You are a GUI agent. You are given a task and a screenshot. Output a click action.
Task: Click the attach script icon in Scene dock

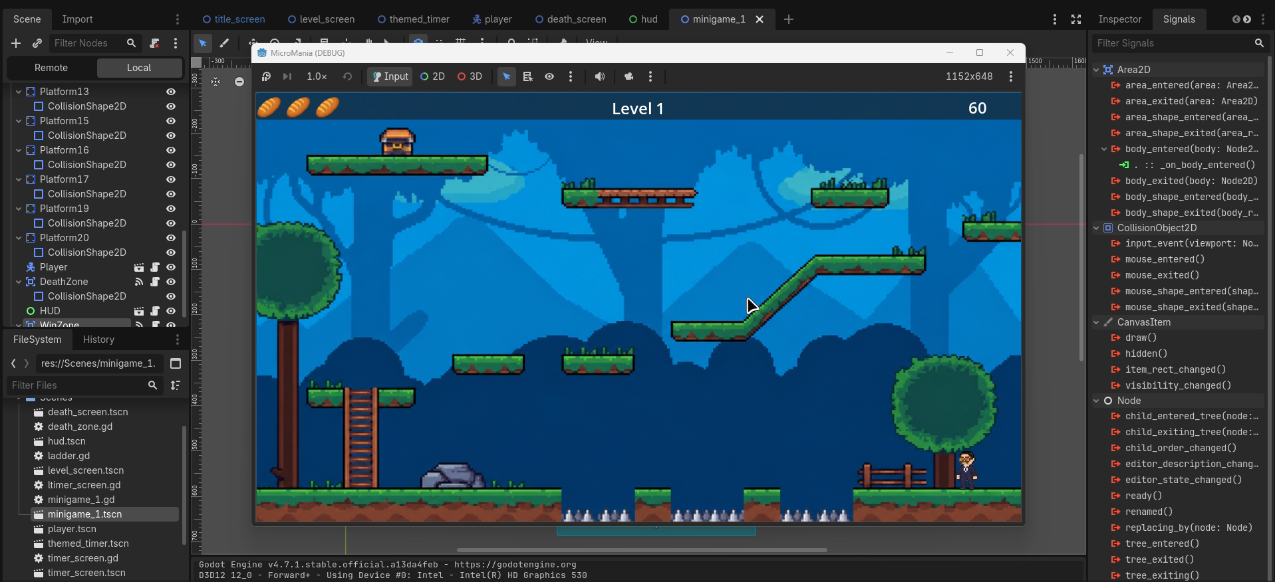(154, 43)
